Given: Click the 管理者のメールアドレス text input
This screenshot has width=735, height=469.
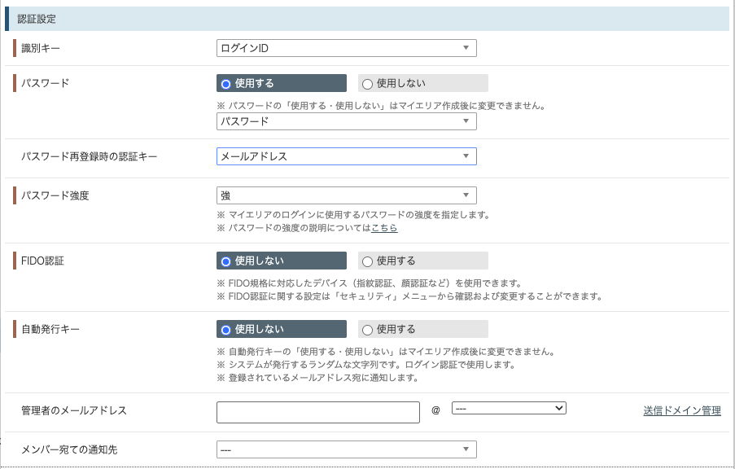Looking at the screenshot, I should 318,412.
